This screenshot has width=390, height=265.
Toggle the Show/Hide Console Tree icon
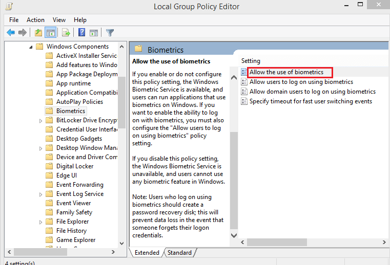coord(51,33)
